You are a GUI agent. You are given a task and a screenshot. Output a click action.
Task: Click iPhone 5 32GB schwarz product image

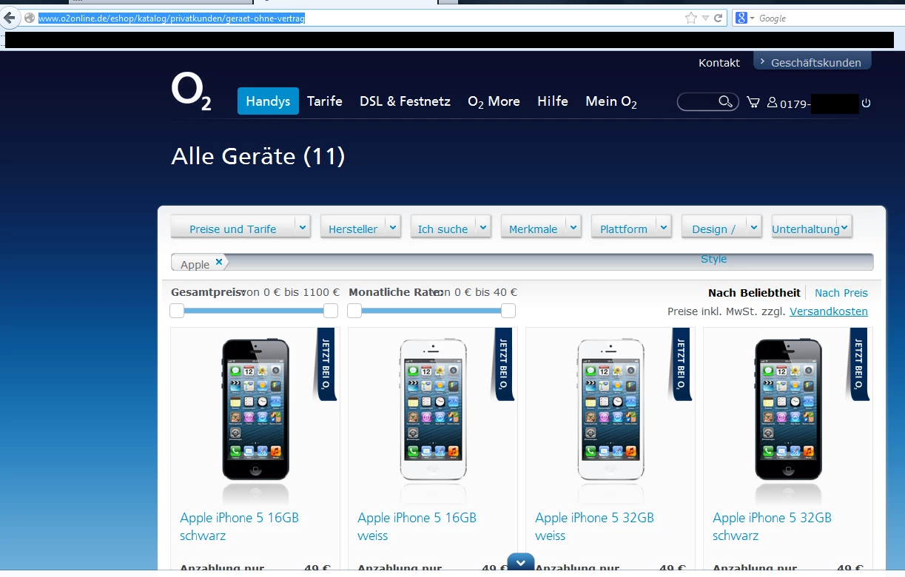[x=788, y=409]
